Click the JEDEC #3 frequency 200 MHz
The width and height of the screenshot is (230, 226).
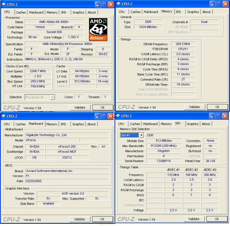coord(210,175)
